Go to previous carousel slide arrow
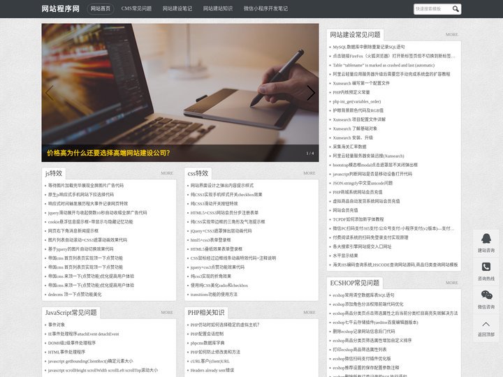This screenshot has width=503, height=377. click(50, 93)
